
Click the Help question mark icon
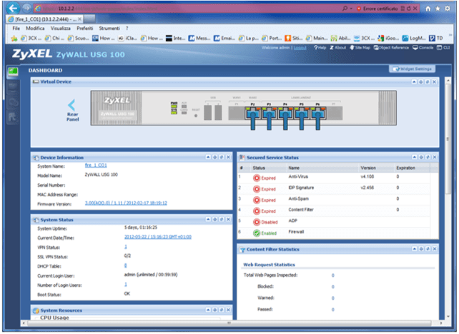pos(316,48)
